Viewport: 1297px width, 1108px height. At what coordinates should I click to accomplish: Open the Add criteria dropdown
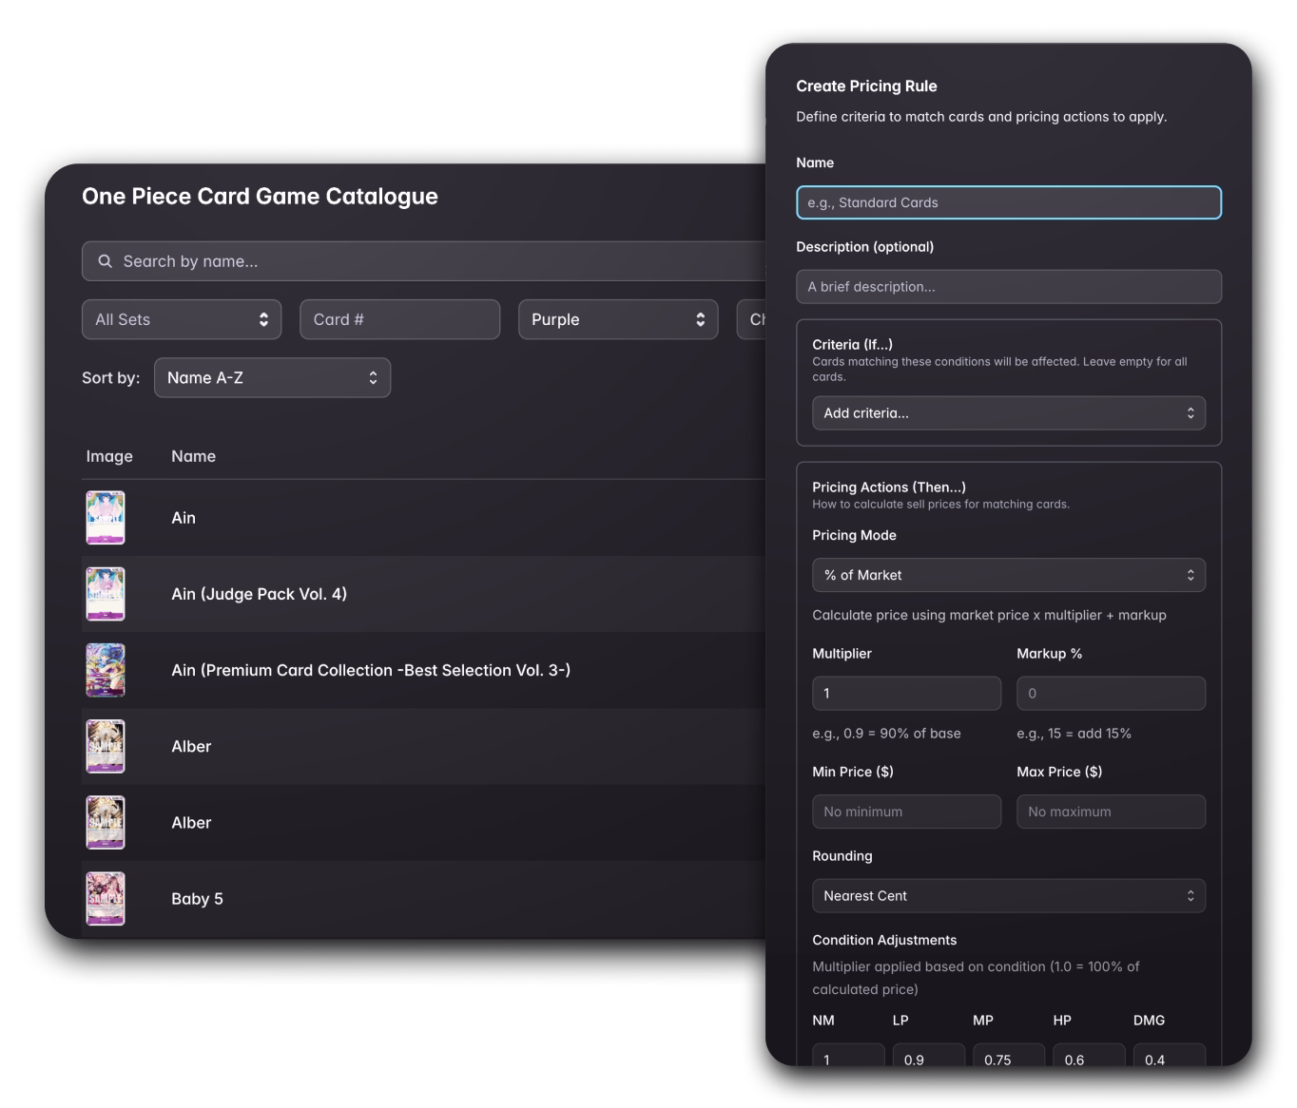[1009, 413]
